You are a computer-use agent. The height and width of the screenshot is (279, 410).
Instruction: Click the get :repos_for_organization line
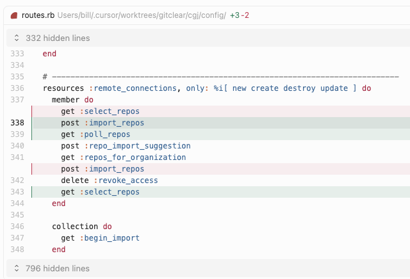[123, 157]
